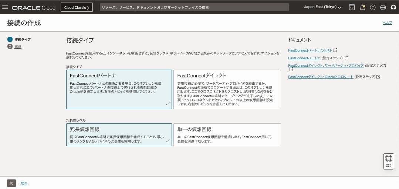
Task: Click the external link icon beside FastConnectパートナのリスト
Action: pos(336,50)
